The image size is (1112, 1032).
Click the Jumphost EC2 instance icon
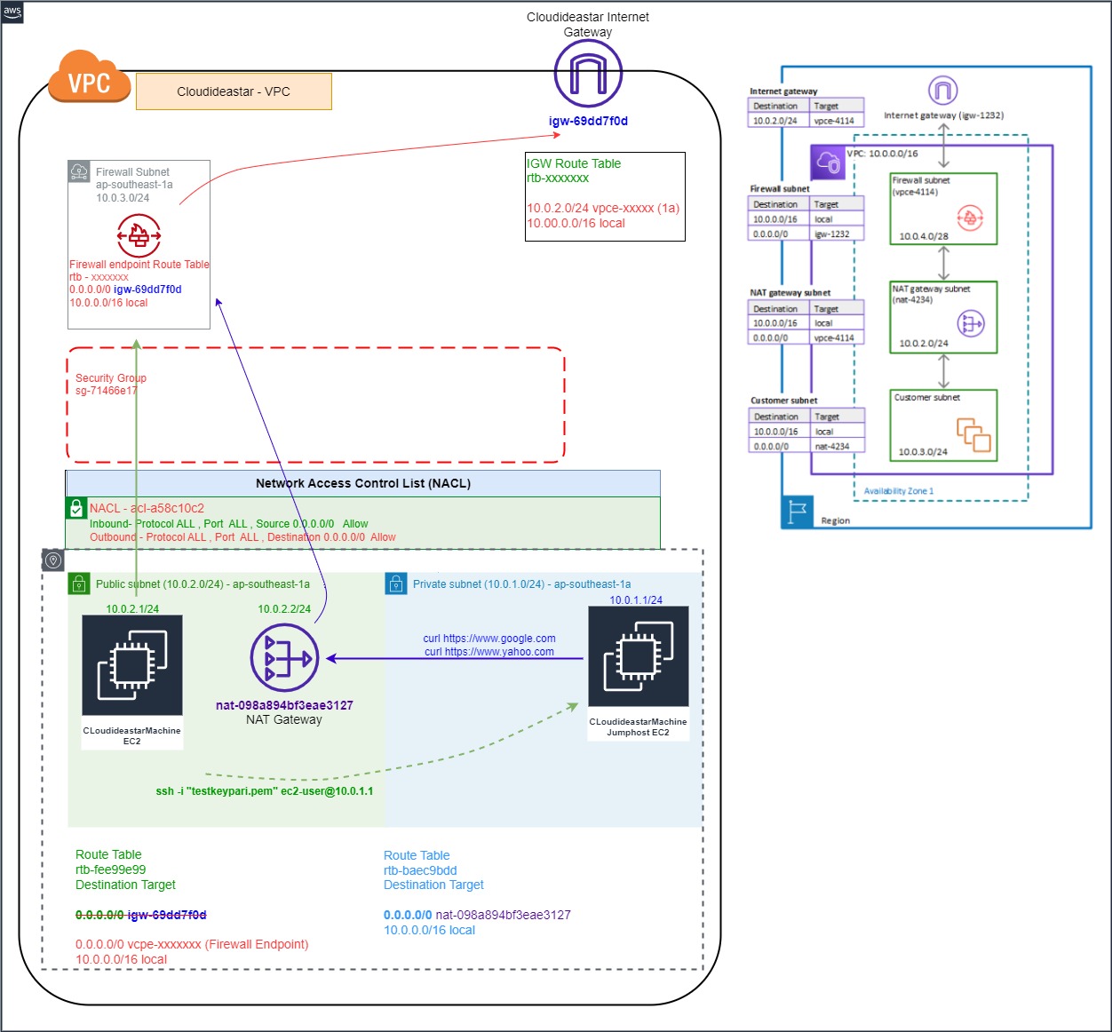pos(638,656)
